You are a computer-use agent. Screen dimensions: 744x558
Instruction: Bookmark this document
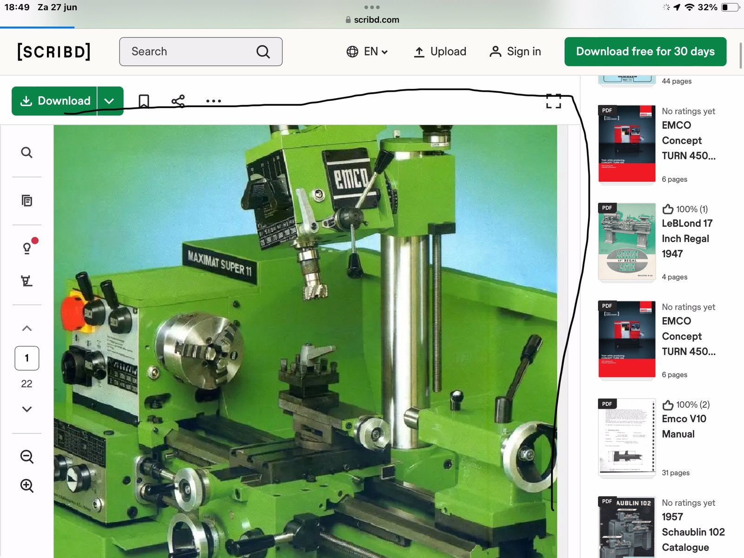(144, 101)
